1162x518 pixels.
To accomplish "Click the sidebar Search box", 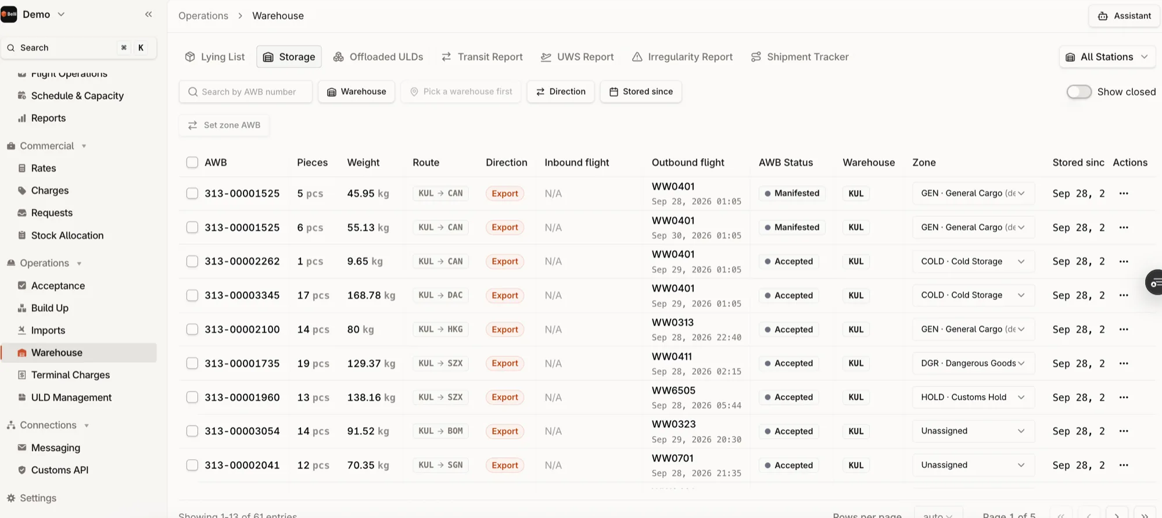I will (x=78, y=48).
